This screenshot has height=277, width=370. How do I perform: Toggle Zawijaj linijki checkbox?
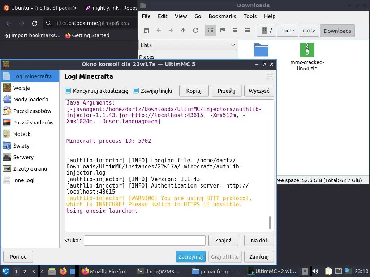pyautogui.click(x=136, y=91)
